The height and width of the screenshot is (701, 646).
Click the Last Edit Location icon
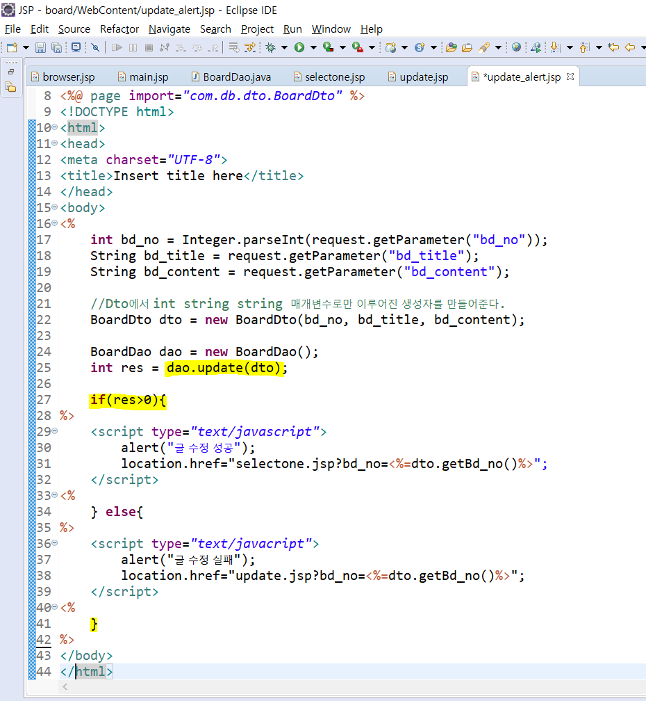[x=613, y=47]
